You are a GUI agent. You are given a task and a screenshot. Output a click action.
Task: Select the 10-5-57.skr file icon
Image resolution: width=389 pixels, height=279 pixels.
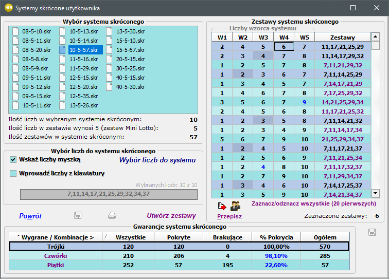coord(62,50)
